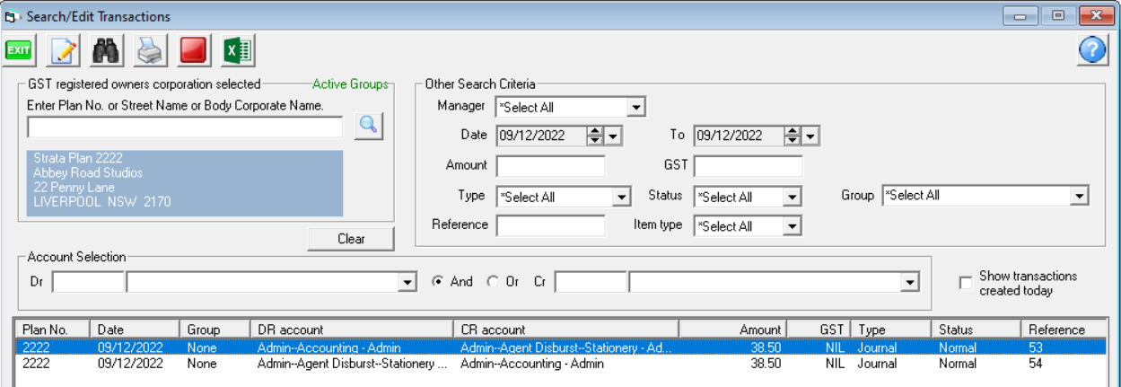Expand the Type dropdown

(622, 197)
